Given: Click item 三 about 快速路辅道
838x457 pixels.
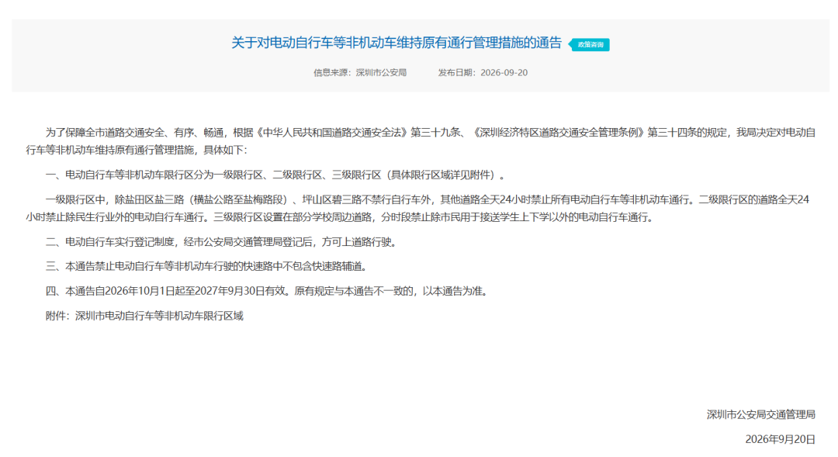Looking at the screenshot, I should pos(207,267).
